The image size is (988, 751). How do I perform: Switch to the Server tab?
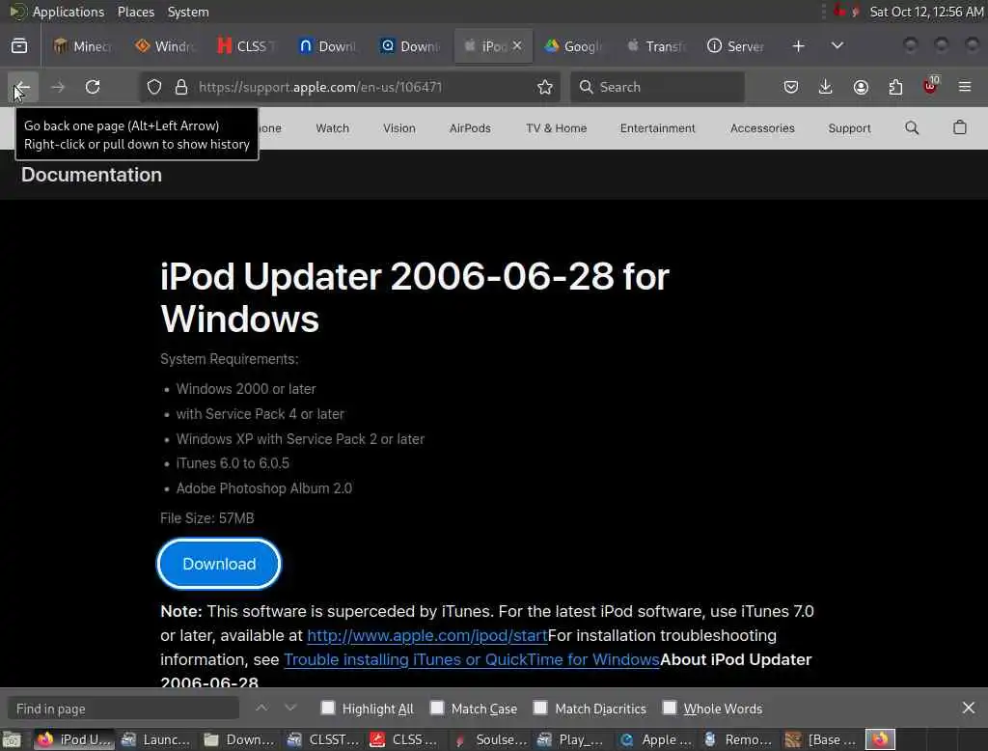[x=736, y=46]
